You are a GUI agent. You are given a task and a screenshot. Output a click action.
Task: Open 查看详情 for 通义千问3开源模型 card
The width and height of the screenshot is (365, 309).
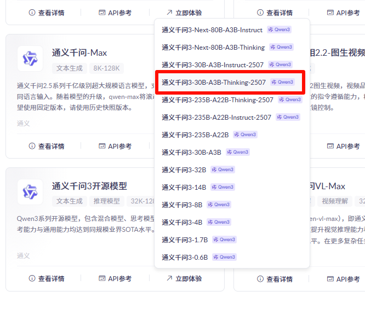pos(47,278)
